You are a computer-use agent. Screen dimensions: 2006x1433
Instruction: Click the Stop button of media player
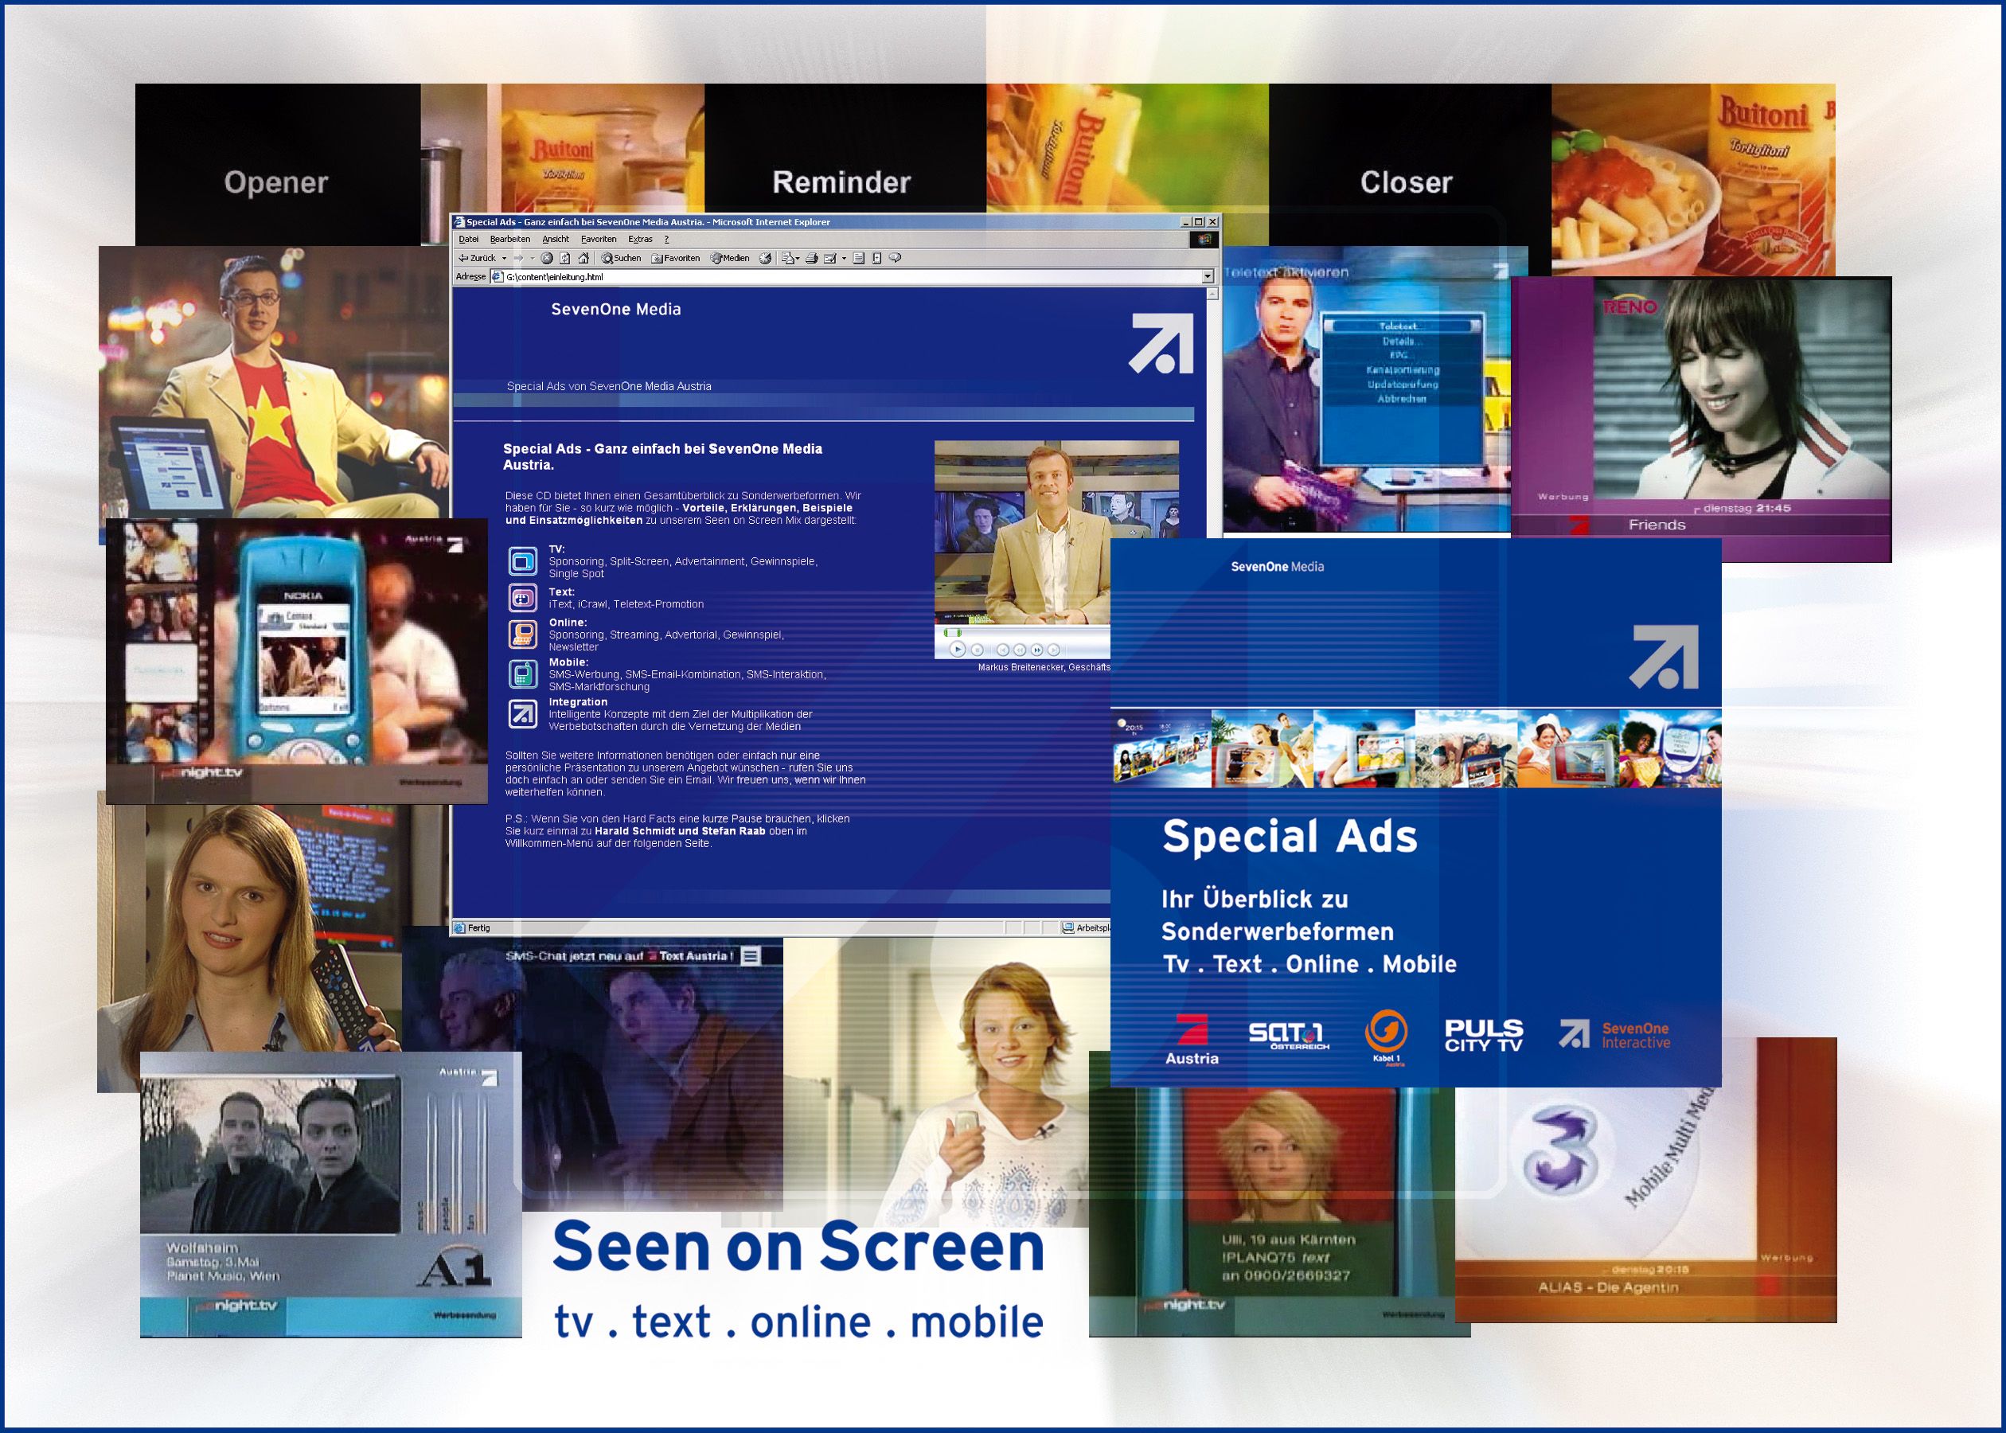click(978, 650)
